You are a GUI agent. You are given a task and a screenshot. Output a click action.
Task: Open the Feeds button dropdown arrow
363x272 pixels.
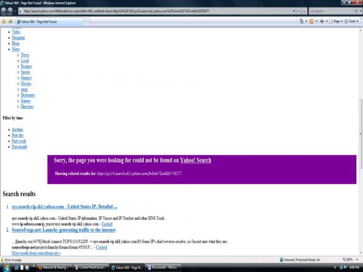[317, 21]
